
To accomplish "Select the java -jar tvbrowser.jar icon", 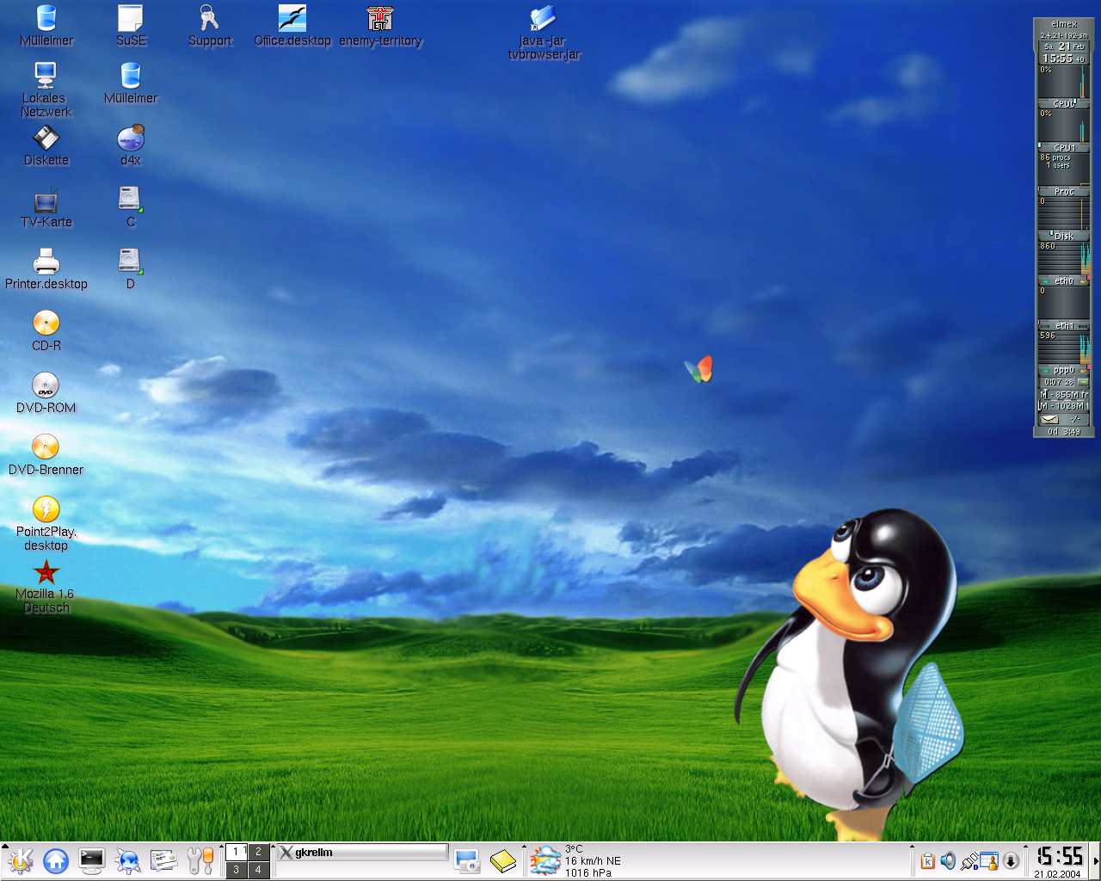I will (x=544, y=32).
